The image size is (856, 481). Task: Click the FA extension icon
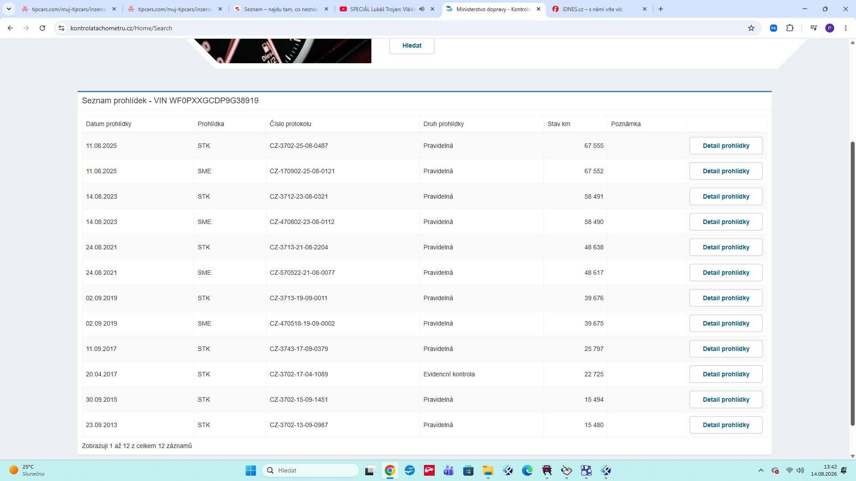pyautogui.click(x=774, y=28)
